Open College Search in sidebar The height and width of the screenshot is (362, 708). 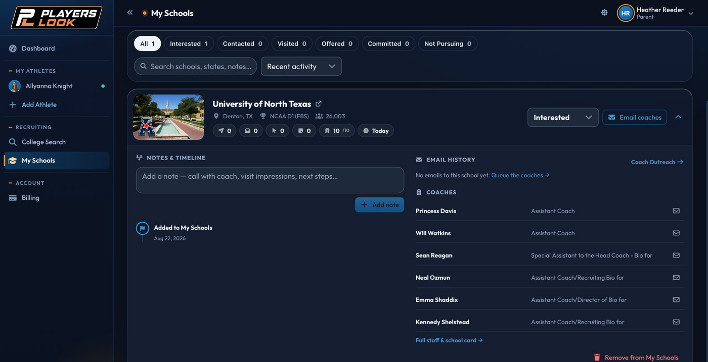(57, 142)
